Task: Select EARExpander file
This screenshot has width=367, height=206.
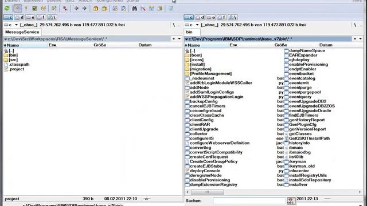Action: pyautogui.click(x=300, y=56)
